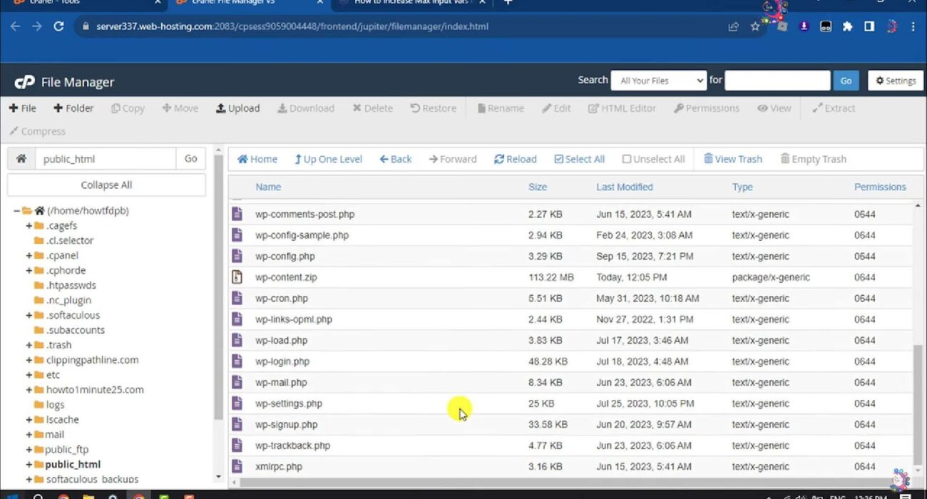Expand the etc folder
The height and width of the screenshot is (499, 927).
[x=29, y=375]
